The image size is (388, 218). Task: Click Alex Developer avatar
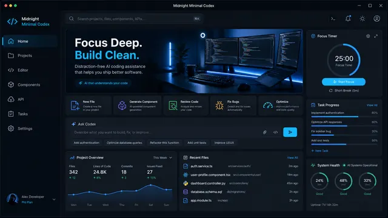pos(12,199)
